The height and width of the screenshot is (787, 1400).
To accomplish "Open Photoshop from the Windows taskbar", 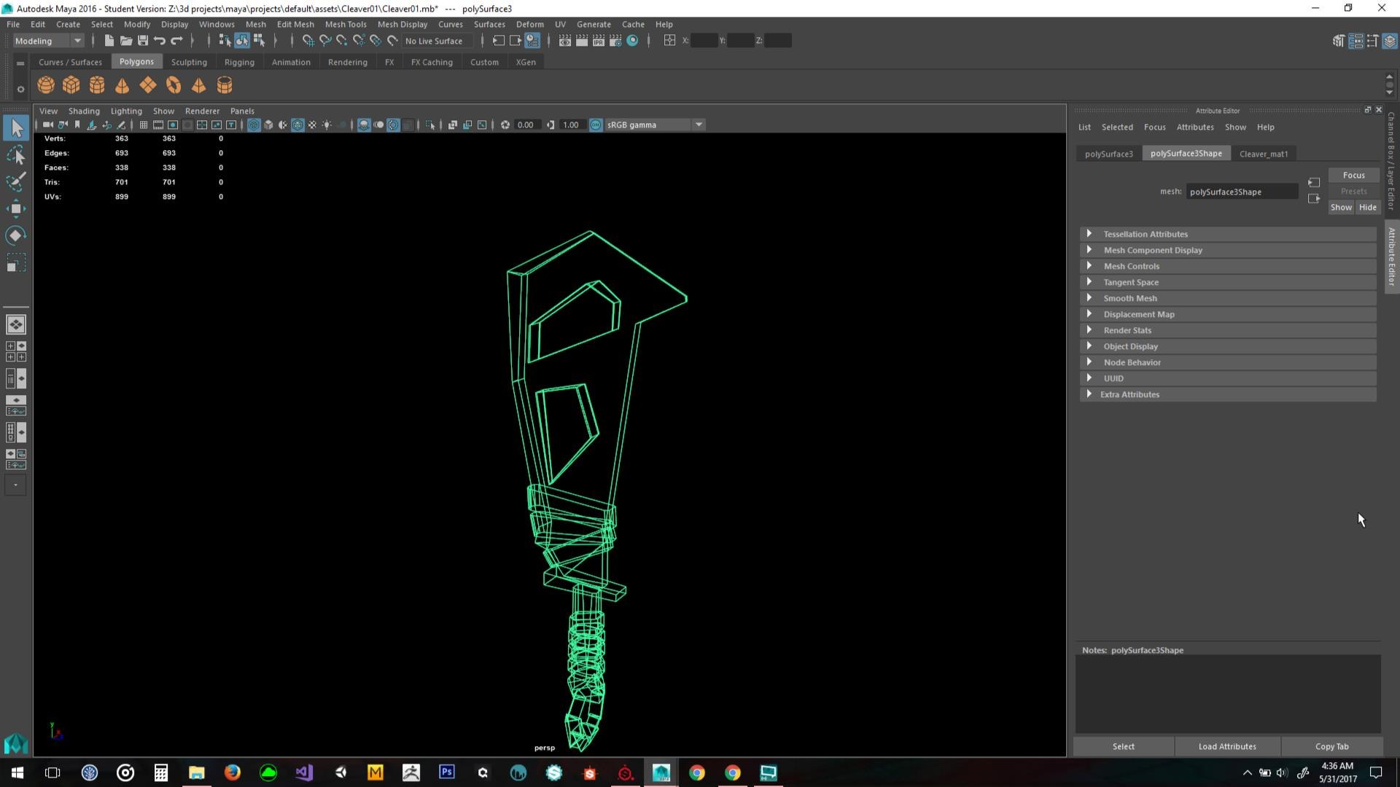I will click(x=446, y=772).
